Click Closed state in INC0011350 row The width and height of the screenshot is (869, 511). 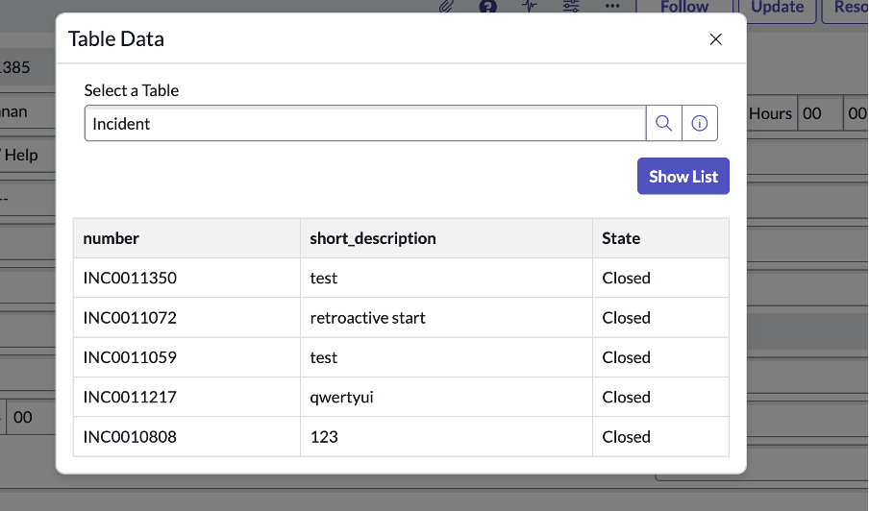660,278
